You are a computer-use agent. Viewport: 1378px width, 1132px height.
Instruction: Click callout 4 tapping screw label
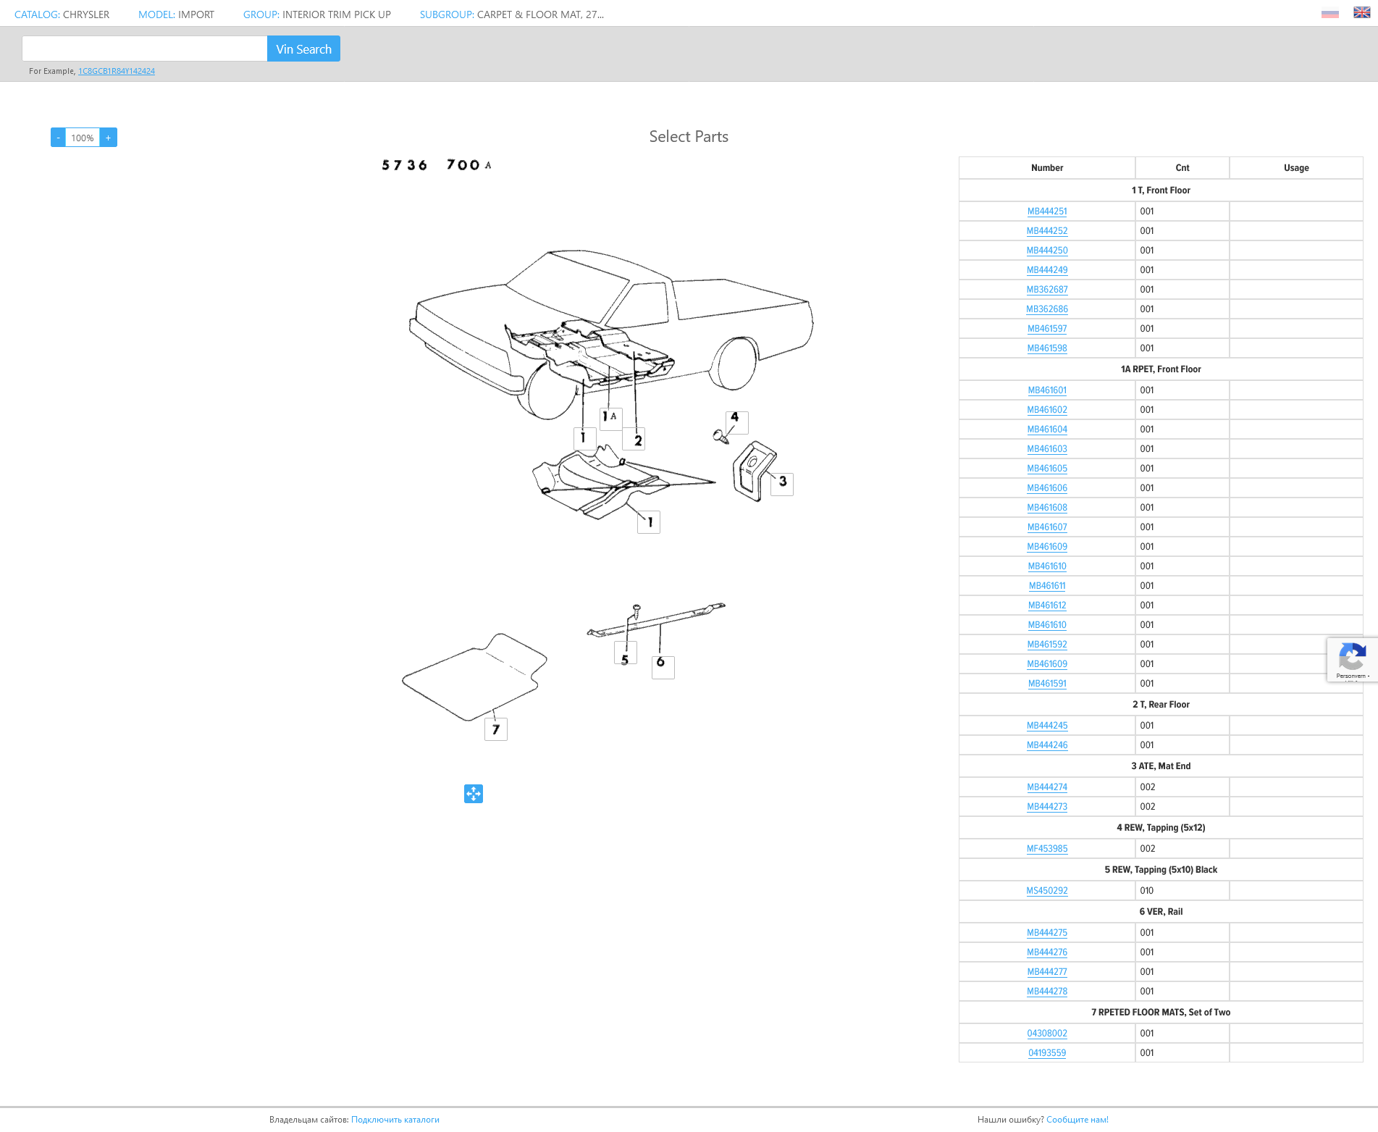tap(736, 420)
